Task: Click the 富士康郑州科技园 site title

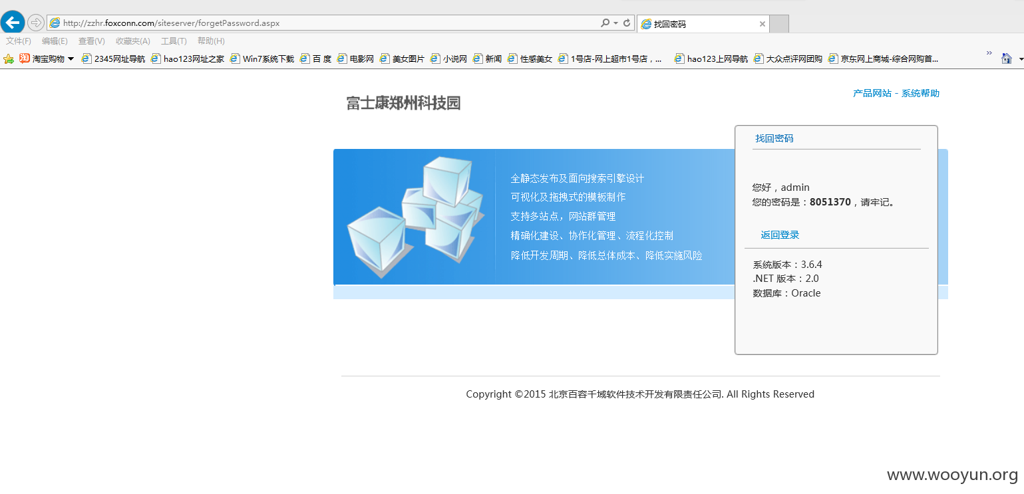Action: pyautogui.click(x=403, y=103)
